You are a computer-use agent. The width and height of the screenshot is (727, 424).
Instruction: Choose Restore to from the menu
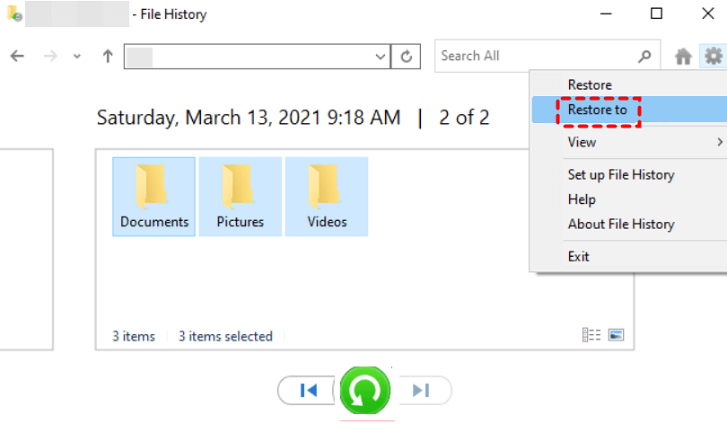(x=597, y=110)
